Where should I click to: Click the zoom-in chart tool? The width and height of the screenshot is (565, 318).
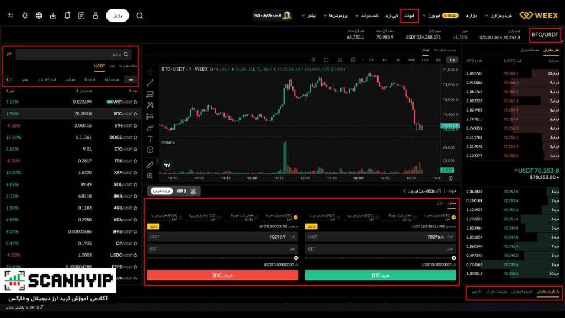pos(150,176)
